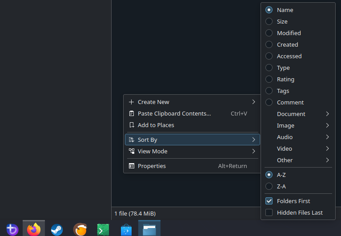Click the status bar text '1 file (78.4 MiB)'
Viewport: 341px width, 236px height.
135,214
